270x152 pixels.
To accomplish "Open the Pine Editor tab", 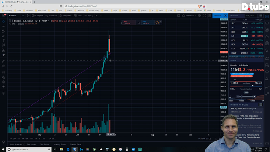I will click(44, 144).
